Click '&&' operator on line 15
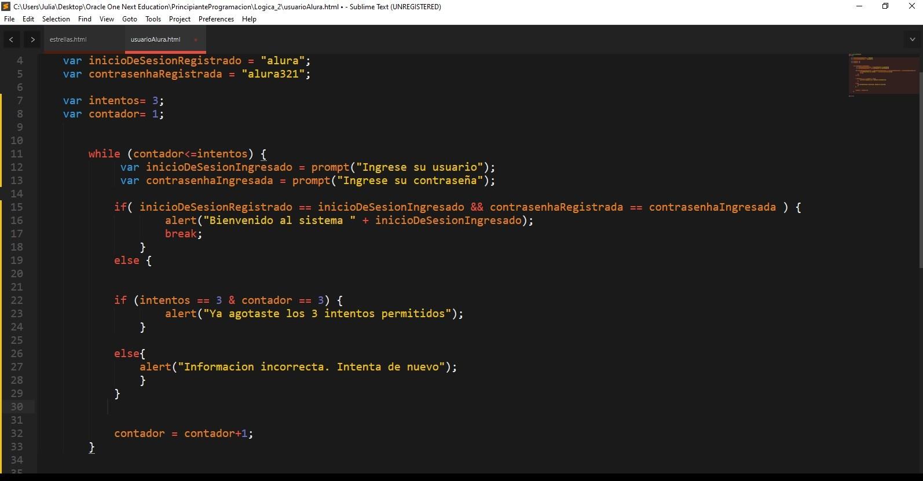Image resolution: width=923 pixels, height=481 pixels. [477, 207]
